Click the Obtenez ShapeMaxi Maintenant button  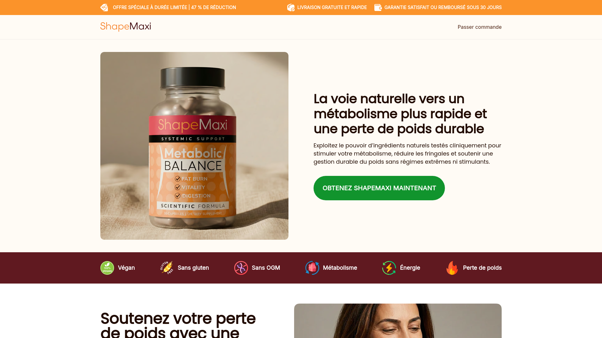tap(379, 188)
